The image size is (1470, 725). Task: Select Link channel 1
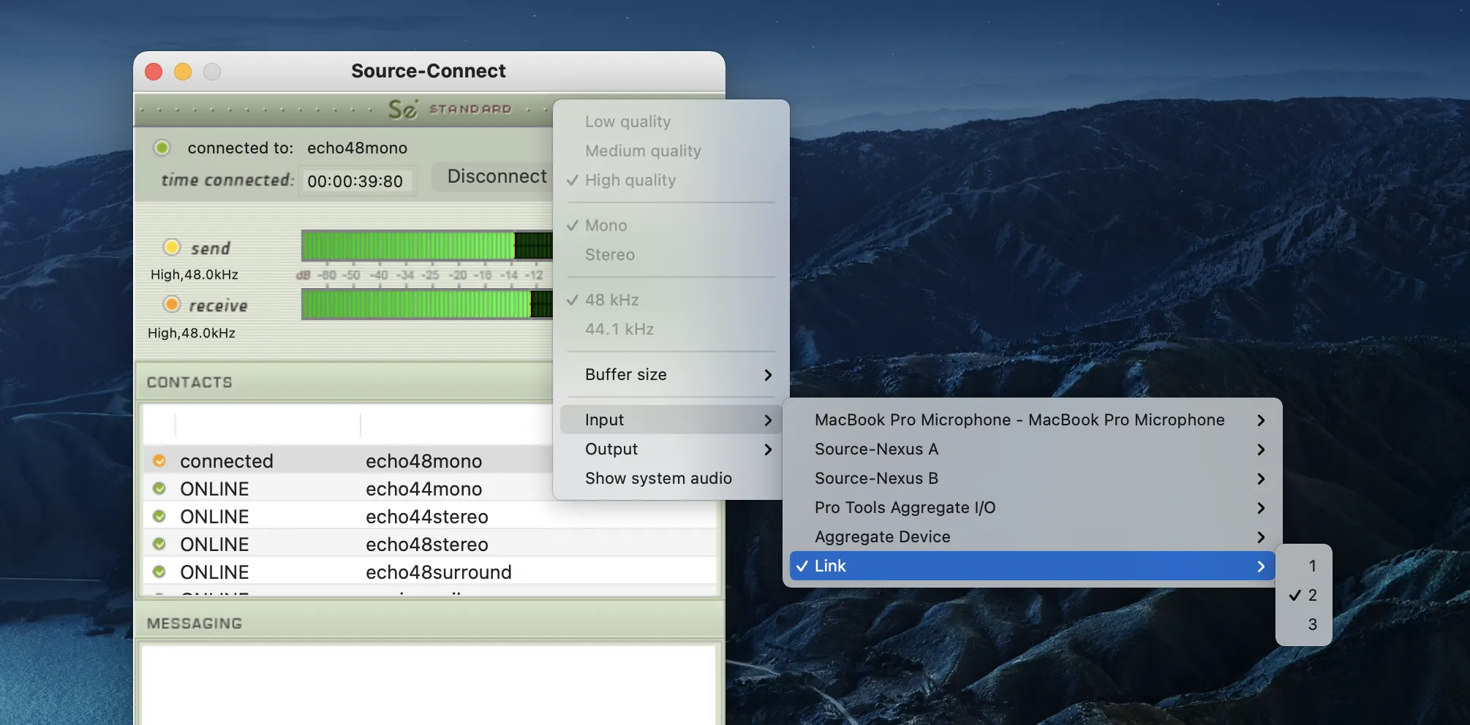coord(1304,566)
